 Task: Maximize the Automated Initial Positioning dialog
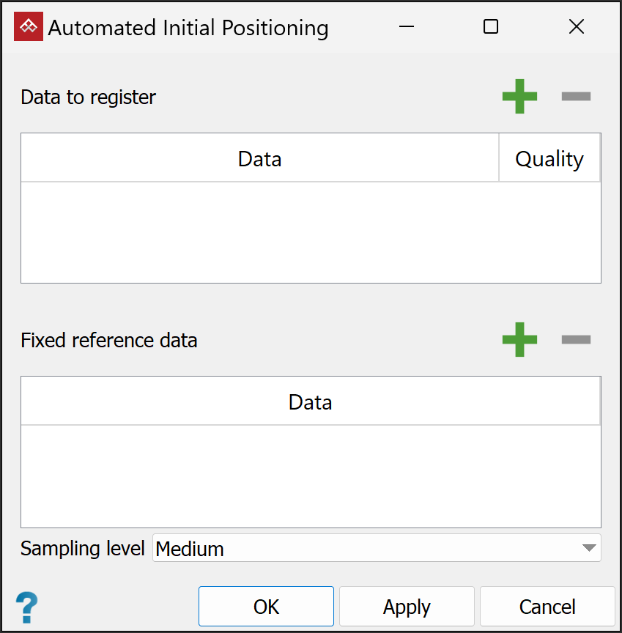pos(491,28)
